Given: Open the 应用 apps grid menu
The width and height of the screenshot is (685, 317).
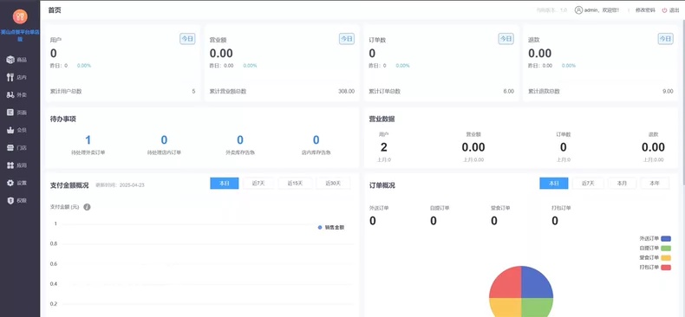Looking at the screenshot, I should 17,165.
